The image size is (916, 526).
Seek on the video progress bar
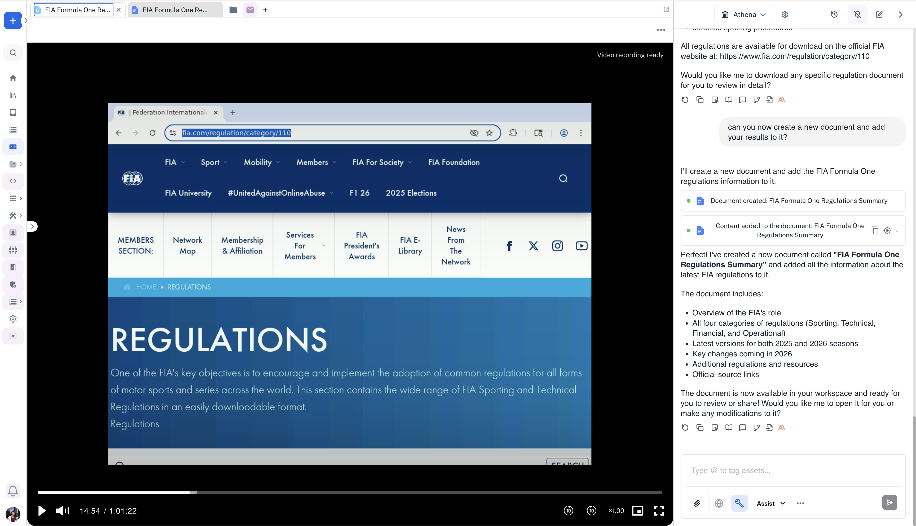350,492
